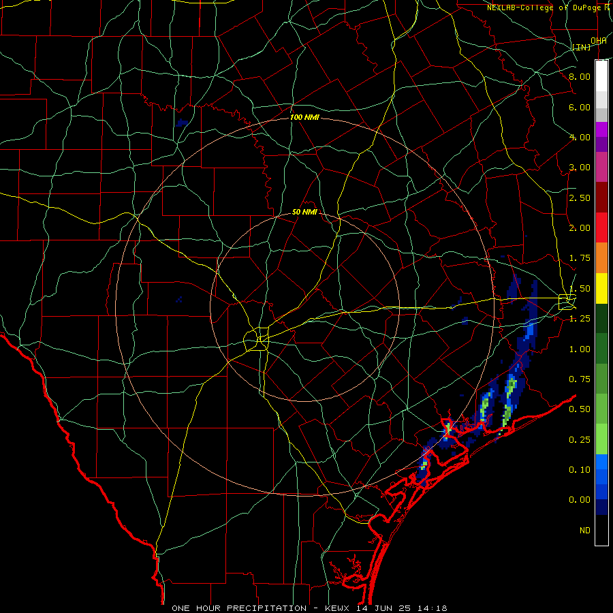
Task: Select the ND legend label
Action: pos(585,531)
